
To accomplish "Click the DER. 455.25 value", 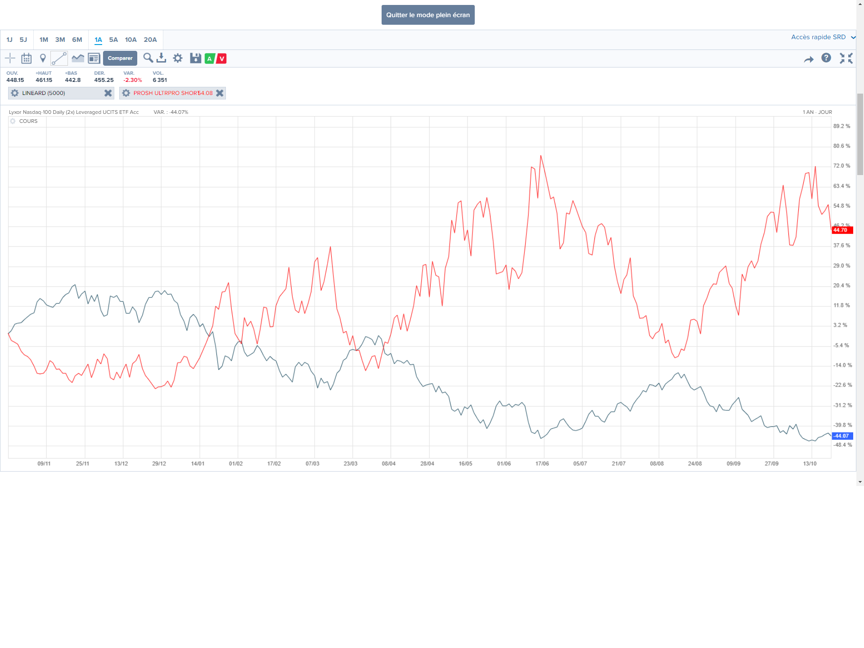I will pyautogui.click(x=104, y=80).
